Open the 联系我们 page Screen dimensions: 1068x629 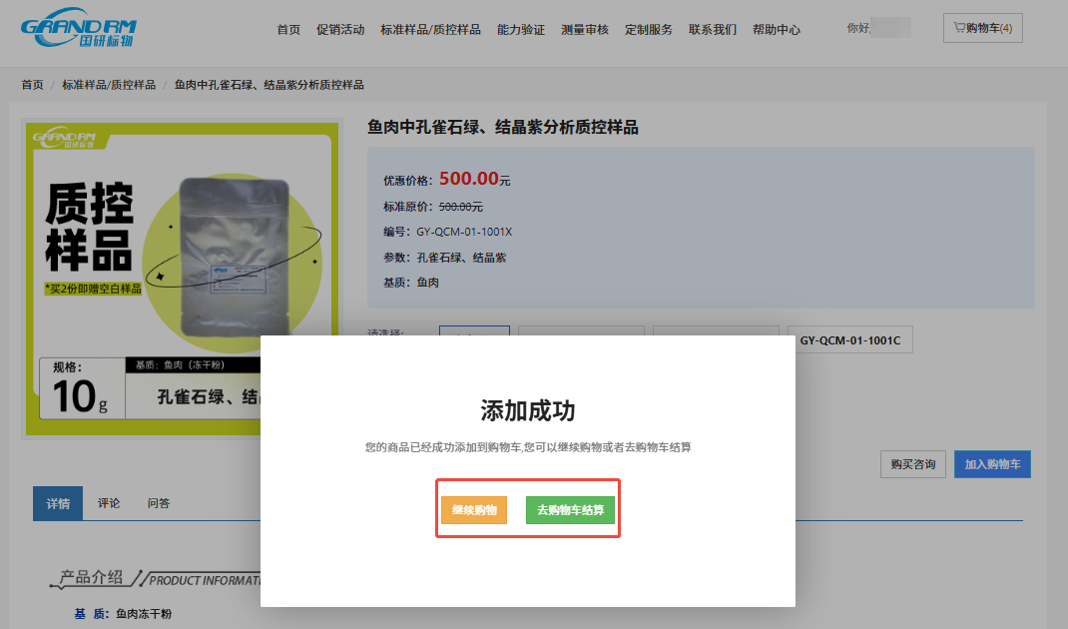pyautogui.click(x=713, y=30)
